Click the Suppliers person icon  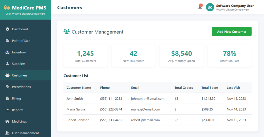7,64
